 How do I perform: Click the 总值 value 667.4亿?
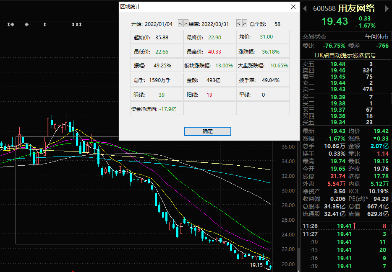(378, 206)
